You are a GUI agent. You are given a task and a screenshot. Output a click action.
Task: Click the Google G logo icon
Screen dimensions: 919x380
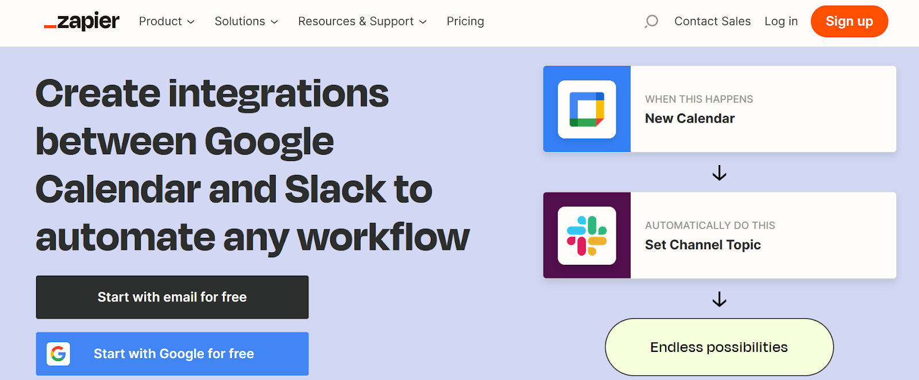click(x=58, y=354)
